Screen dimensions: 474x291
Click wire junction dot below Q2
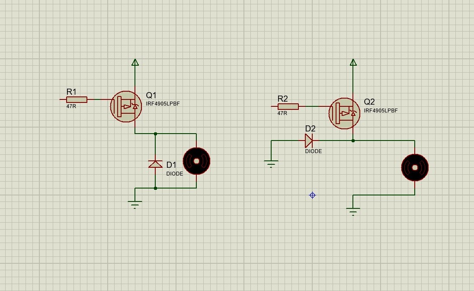(x=353, y=141)
